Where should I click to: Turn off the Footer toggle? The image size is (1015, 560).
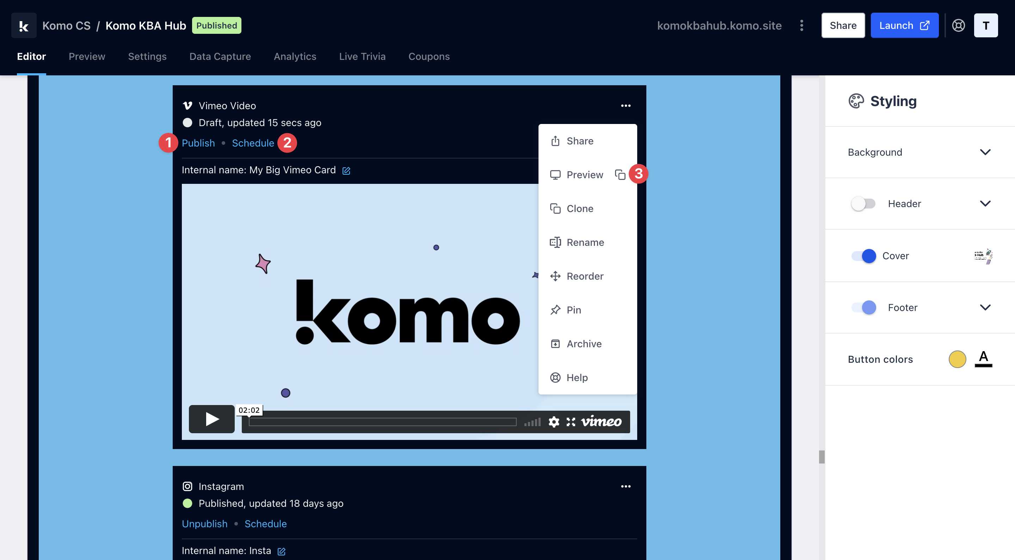coord(864,307)
